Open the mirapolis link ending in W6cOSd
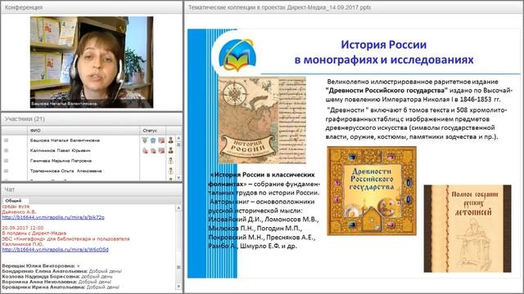The width and height of the screenshot is (524, 294). click(x=55, y=249)
